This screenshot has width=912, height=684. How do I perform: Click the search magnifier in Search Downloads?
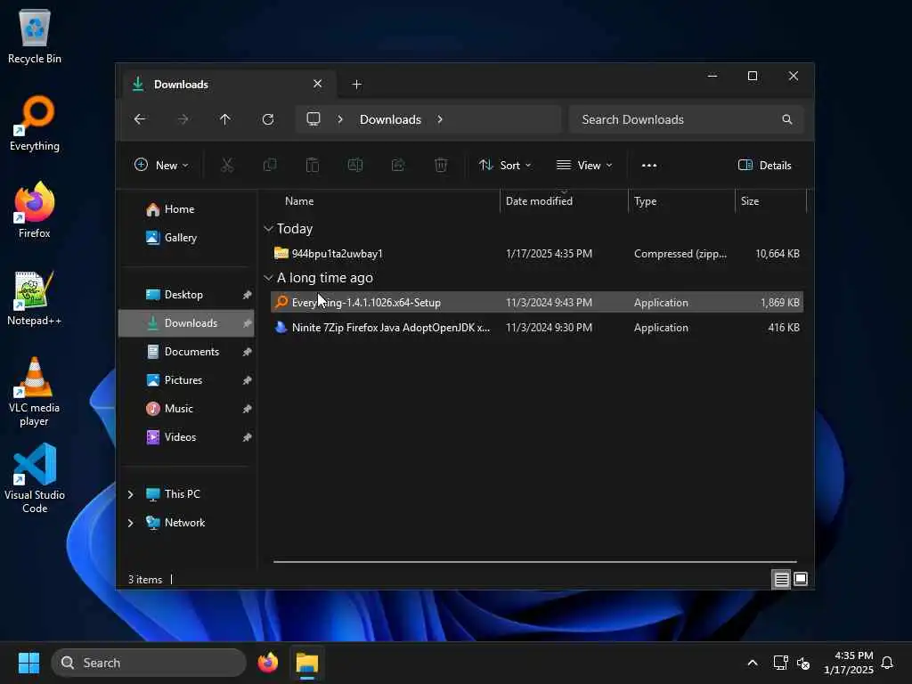pyautogui.click(x=787, y=119)
